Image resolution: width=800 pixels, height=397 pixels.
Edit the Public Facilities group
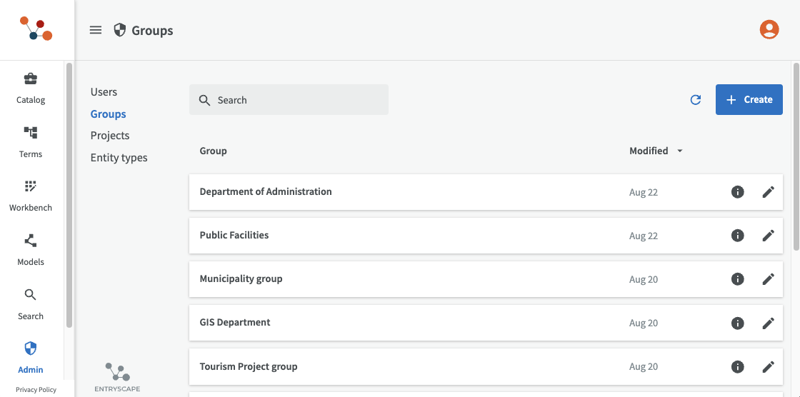pos(768,236)
